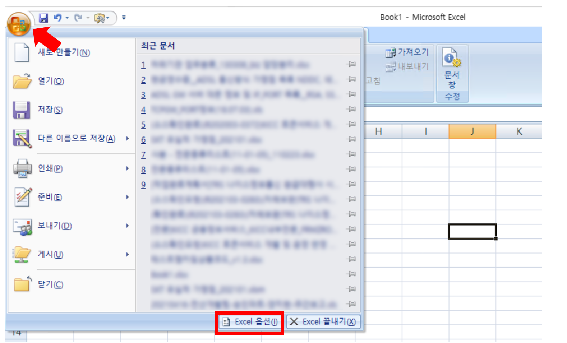Click the Redo arrow icon
The width and height of the screenshot is (567, 343).
tap(78, 18)
